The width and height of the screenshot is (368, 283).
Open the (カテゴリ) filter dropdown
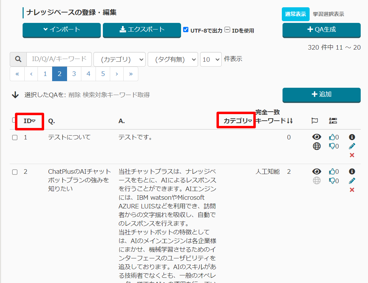tap(120, 59)
